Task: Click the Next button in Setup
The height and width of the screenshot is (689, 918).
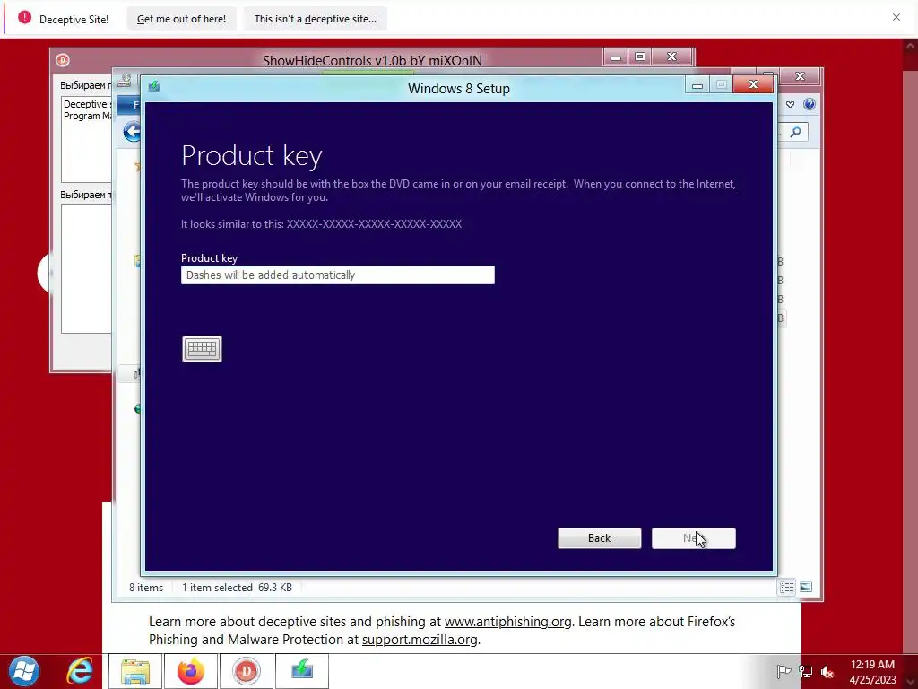Action: (693, 538)
